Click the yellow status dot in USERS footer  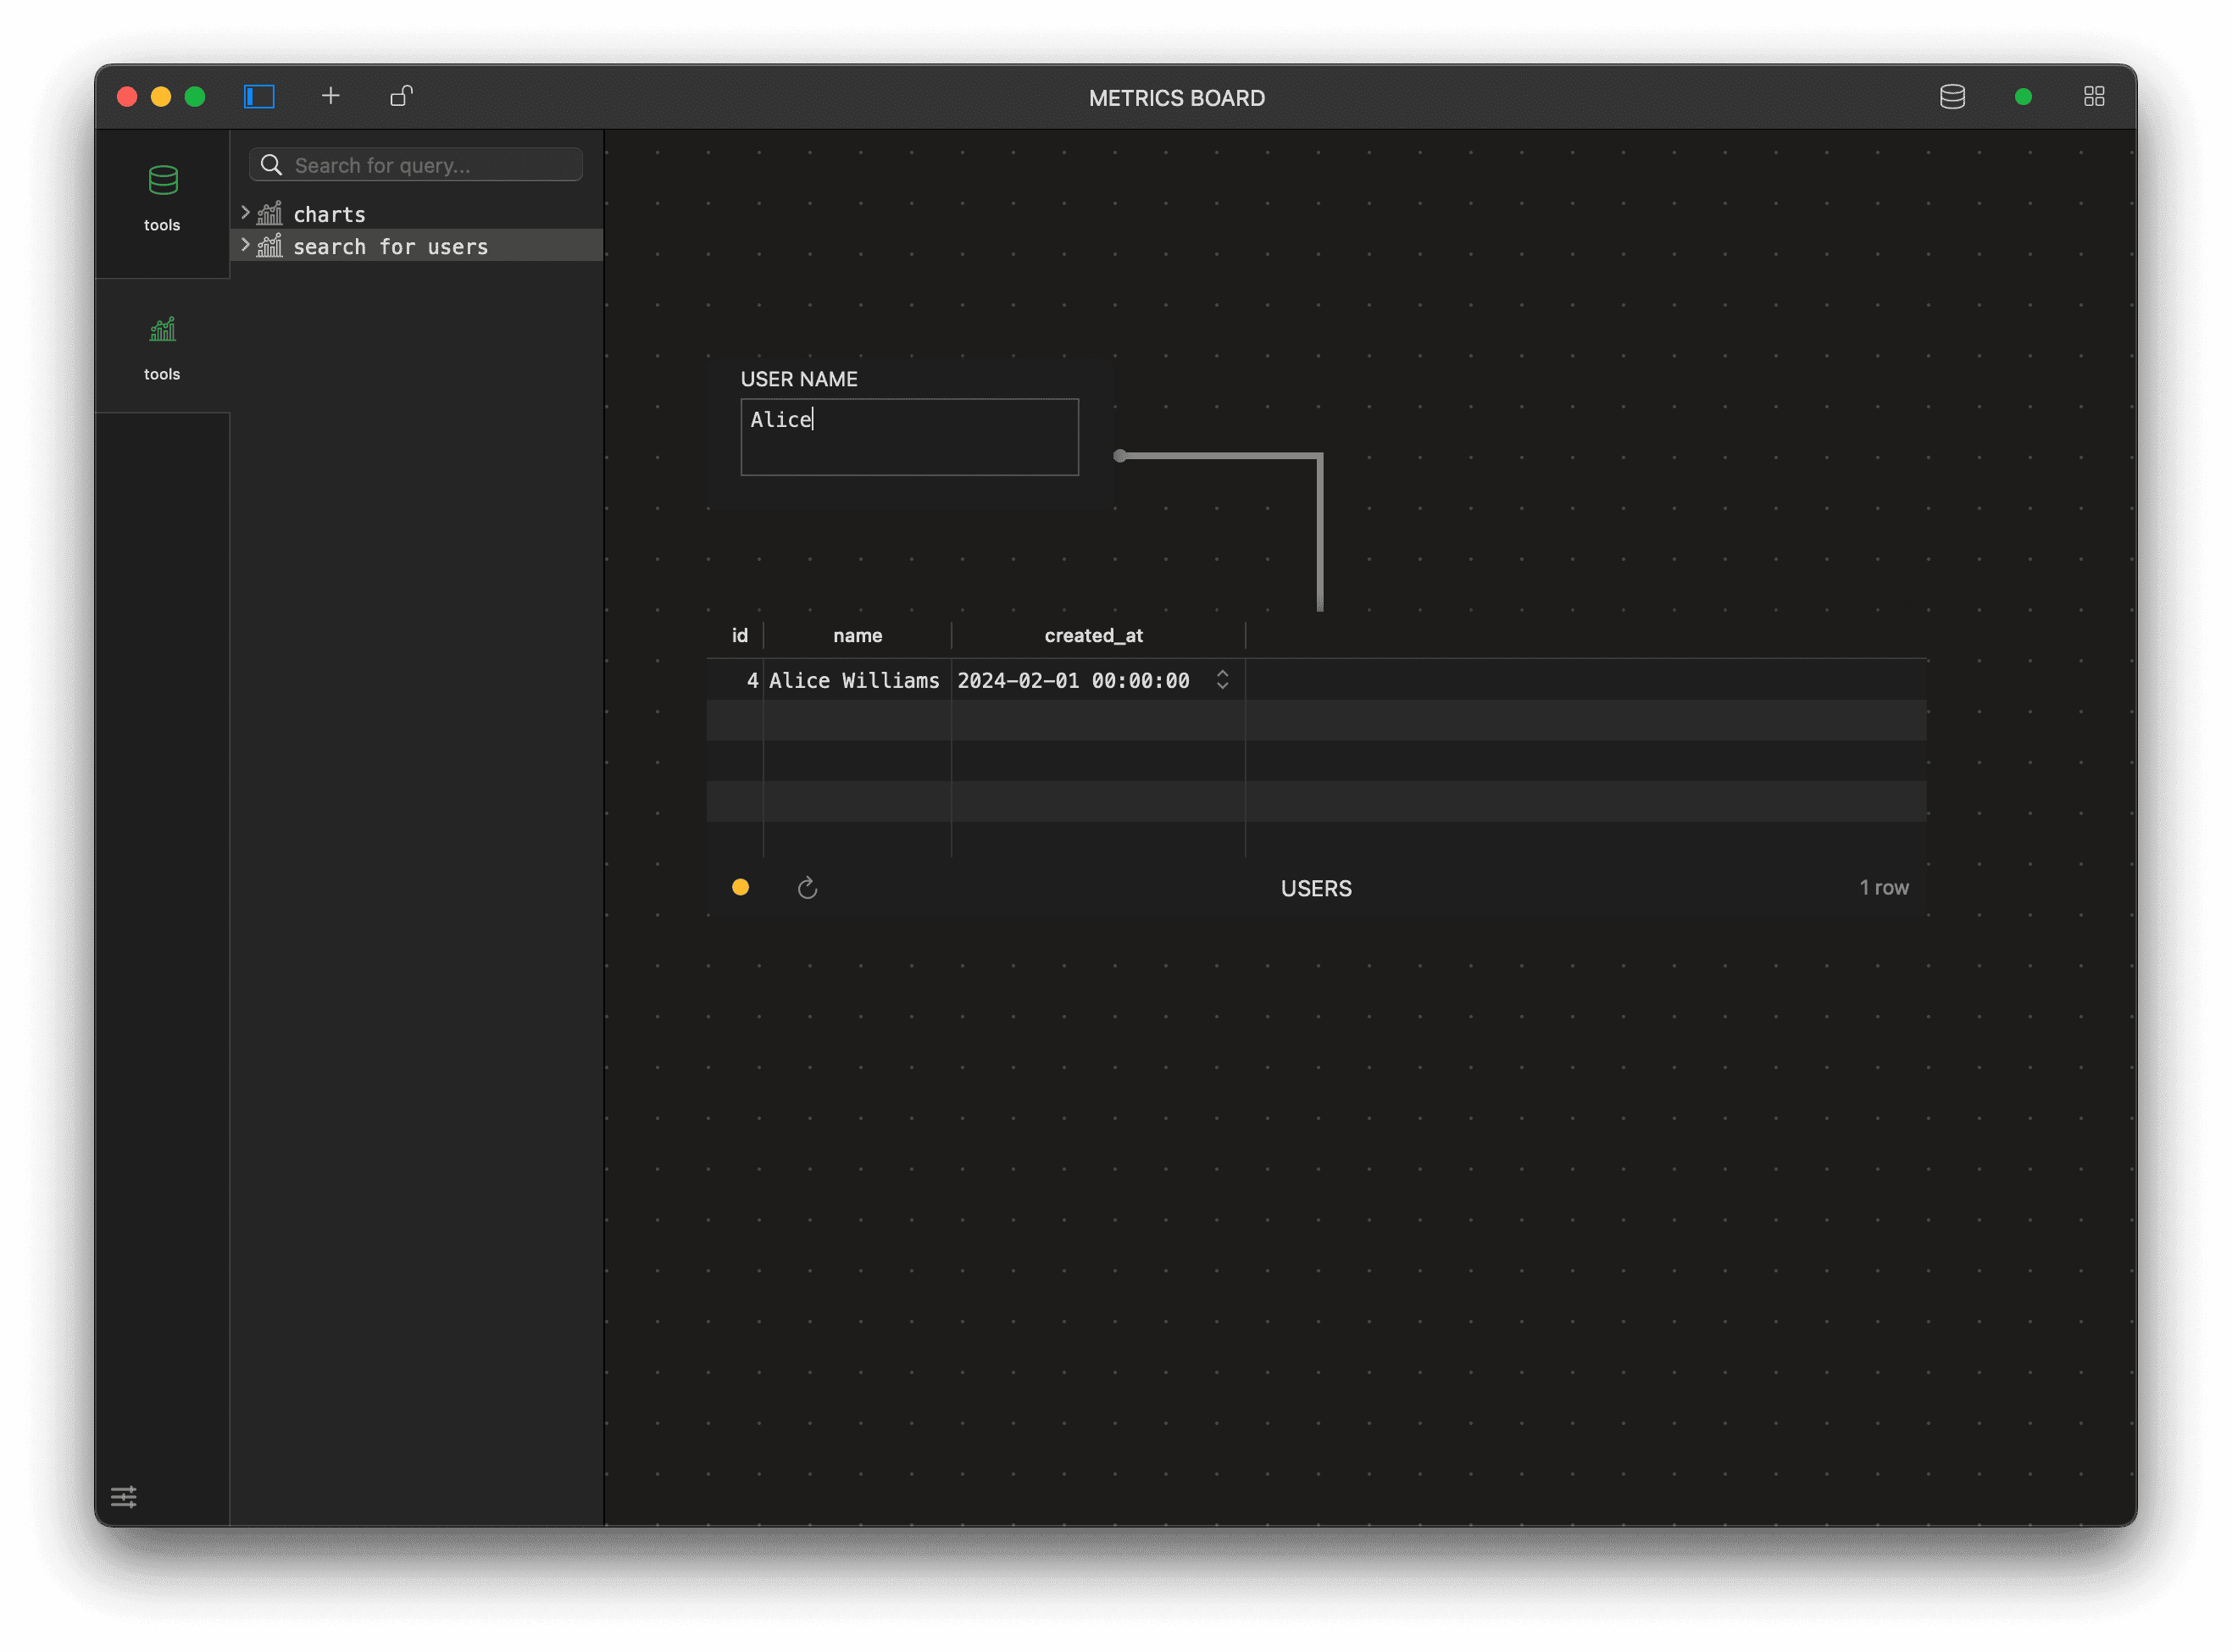click(740, 887)
